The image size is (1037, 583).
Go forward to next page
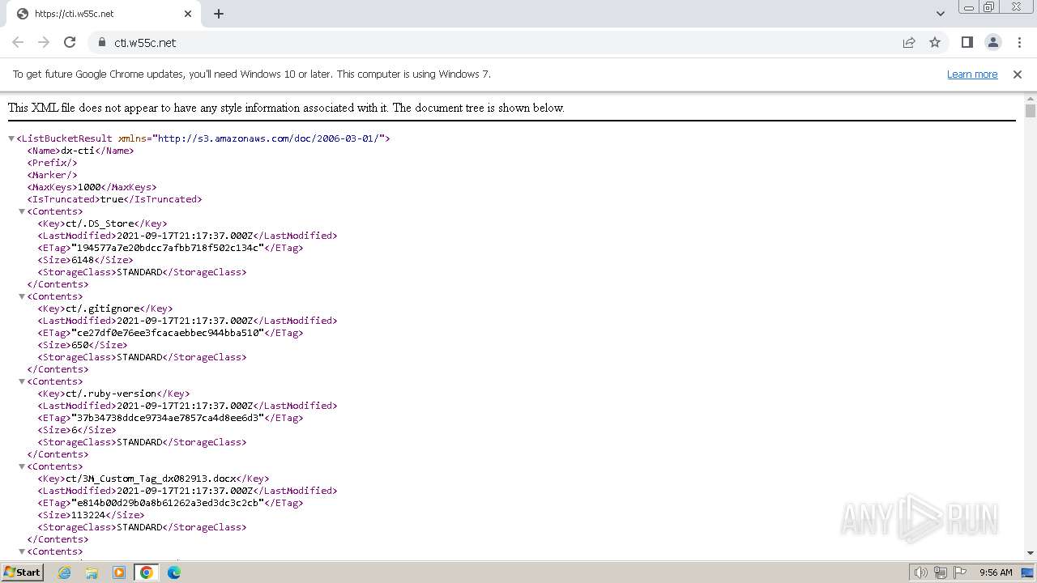44,42
